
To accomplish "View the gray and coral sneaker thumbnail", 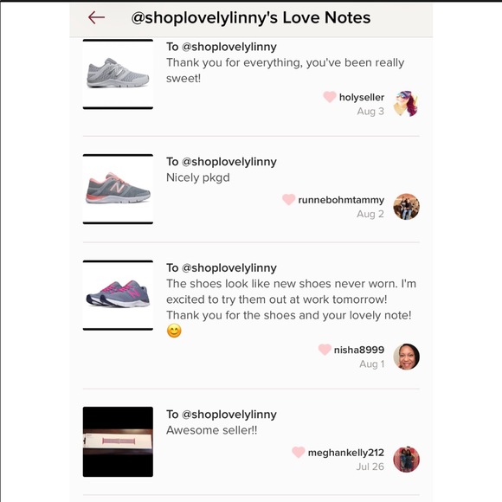I will [118, 189].
